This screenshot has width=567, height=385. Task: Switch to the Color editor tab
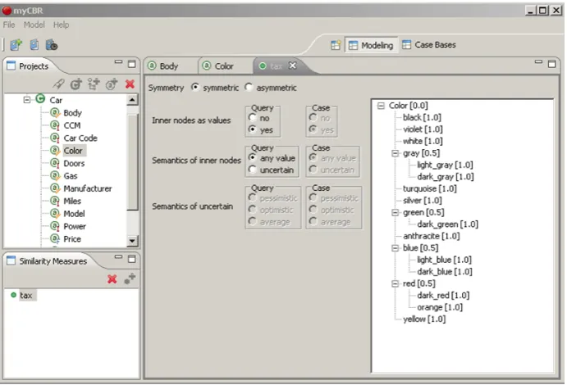pyautogui.click(x=224, y=66)
